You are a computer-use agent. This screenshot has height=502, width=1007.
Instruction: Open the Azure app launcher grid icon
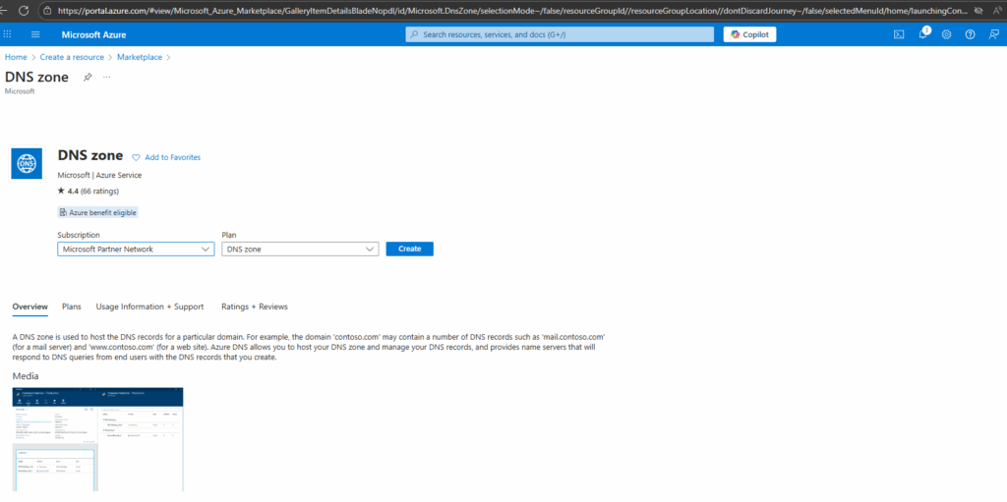[7, 34]
